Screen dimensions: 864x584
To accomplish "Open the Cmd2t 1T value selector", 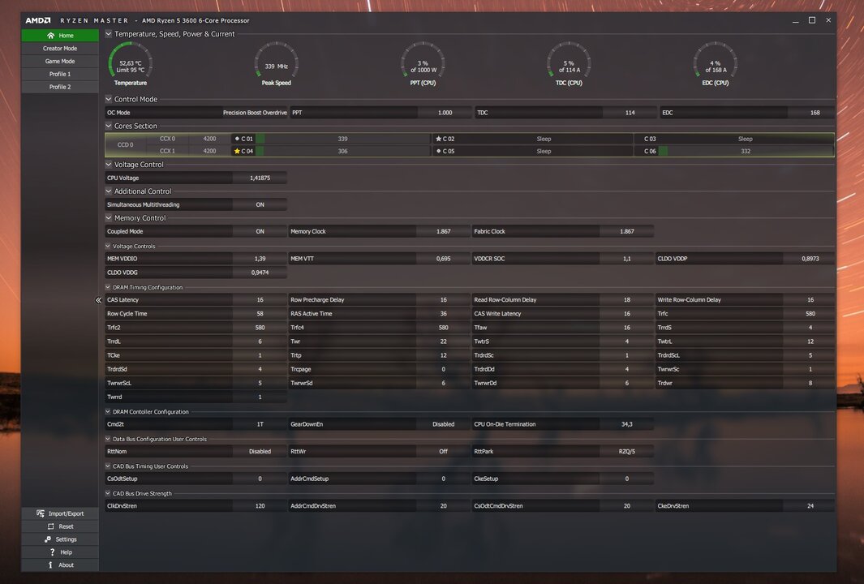I will click(260, 424).
